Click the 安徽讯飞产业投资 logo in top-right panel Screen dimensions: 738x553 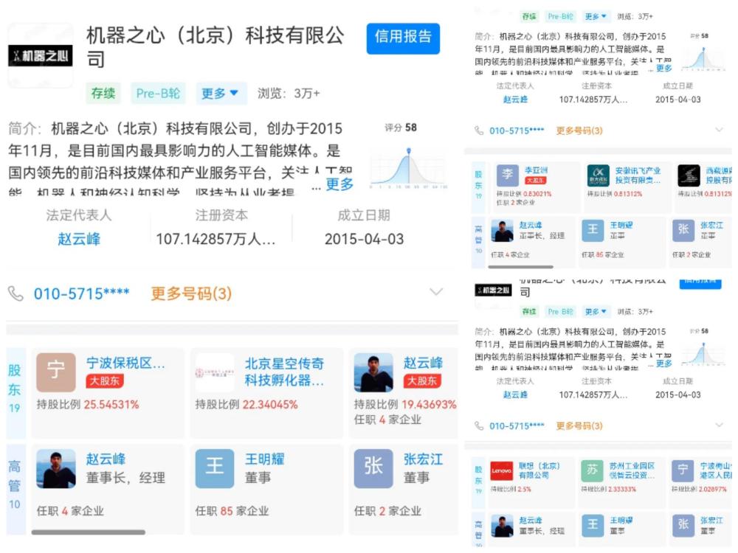(x=598, y=176)
